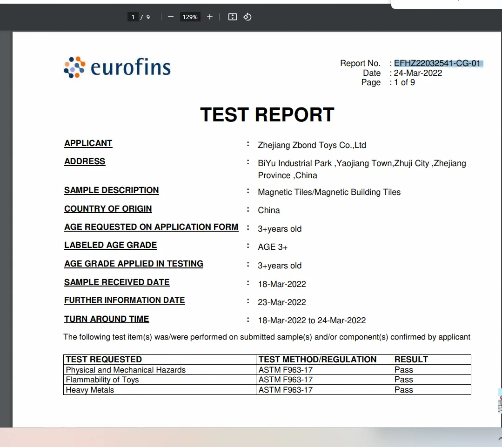Click the BiYu Industrial Park address line

(x=362, y=163)
